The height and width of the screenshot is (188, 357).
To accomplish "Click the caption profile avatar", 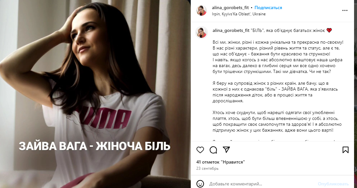I will [x=202, y=33].
